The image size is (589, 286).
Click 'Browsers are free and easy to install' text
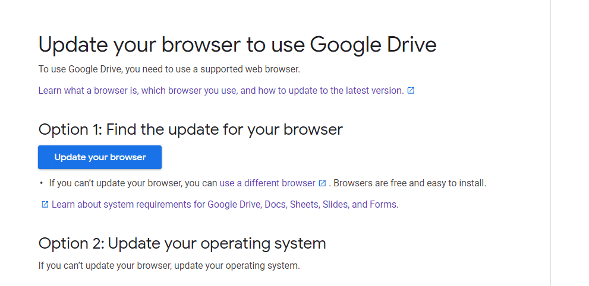(410, 183)
